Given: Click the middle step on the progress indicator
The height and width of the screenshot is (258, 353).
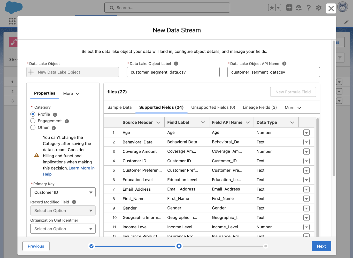Looking at the screenshot, I should point(179,246).
